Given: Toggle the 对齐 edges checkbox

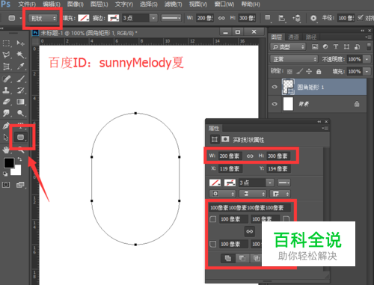Looking at the screenshot, I should click(361, 18).
